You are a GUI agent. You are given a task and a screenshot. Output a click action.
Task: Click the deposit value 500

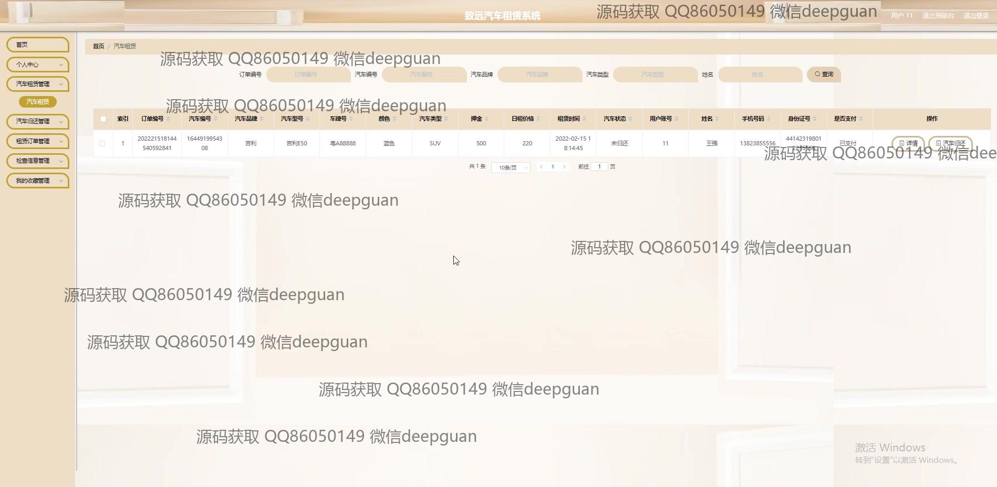click(481, 143)
